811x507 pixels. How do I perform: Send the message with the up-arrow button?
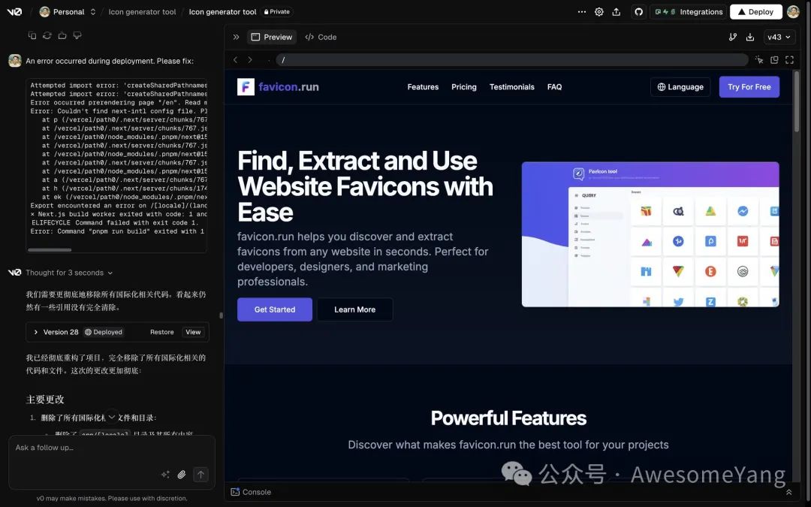click(200, 475)
